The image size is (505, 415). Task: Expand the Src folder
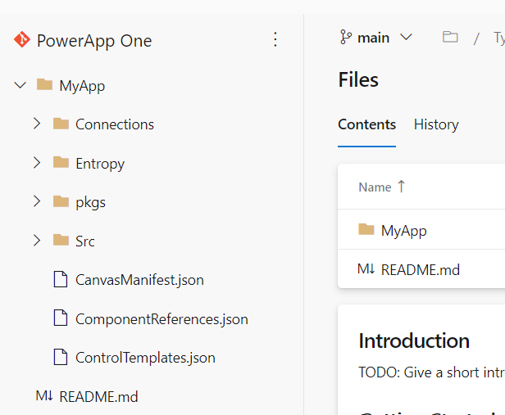[37, 241]
